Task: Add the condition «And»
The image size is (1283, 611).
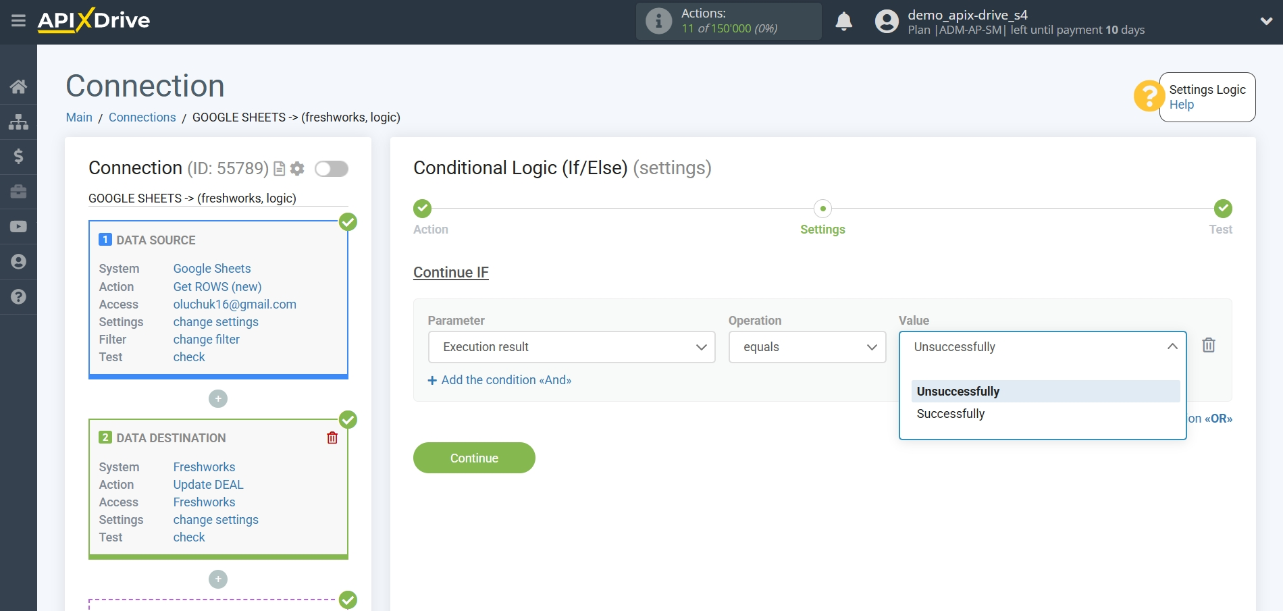Action: (x=500, y=380)
